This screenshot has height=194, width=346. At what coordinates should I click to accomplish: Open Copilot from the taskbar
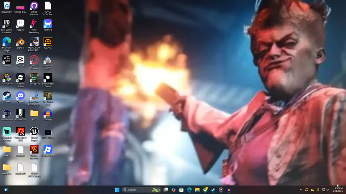click(173, 190)
